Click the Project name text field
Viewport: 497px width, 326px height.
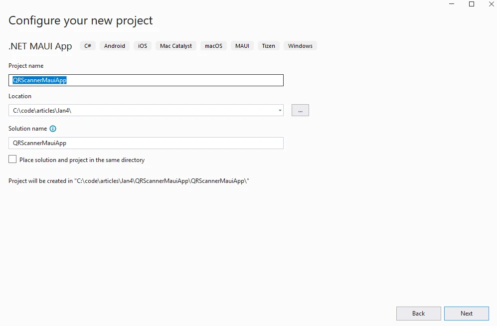[174, 80]
